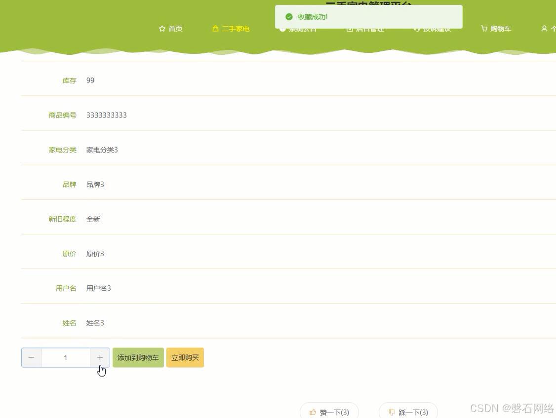
Task: Click green checkmark icon in 收藏成功 toast
Action: tap(289, 17)
